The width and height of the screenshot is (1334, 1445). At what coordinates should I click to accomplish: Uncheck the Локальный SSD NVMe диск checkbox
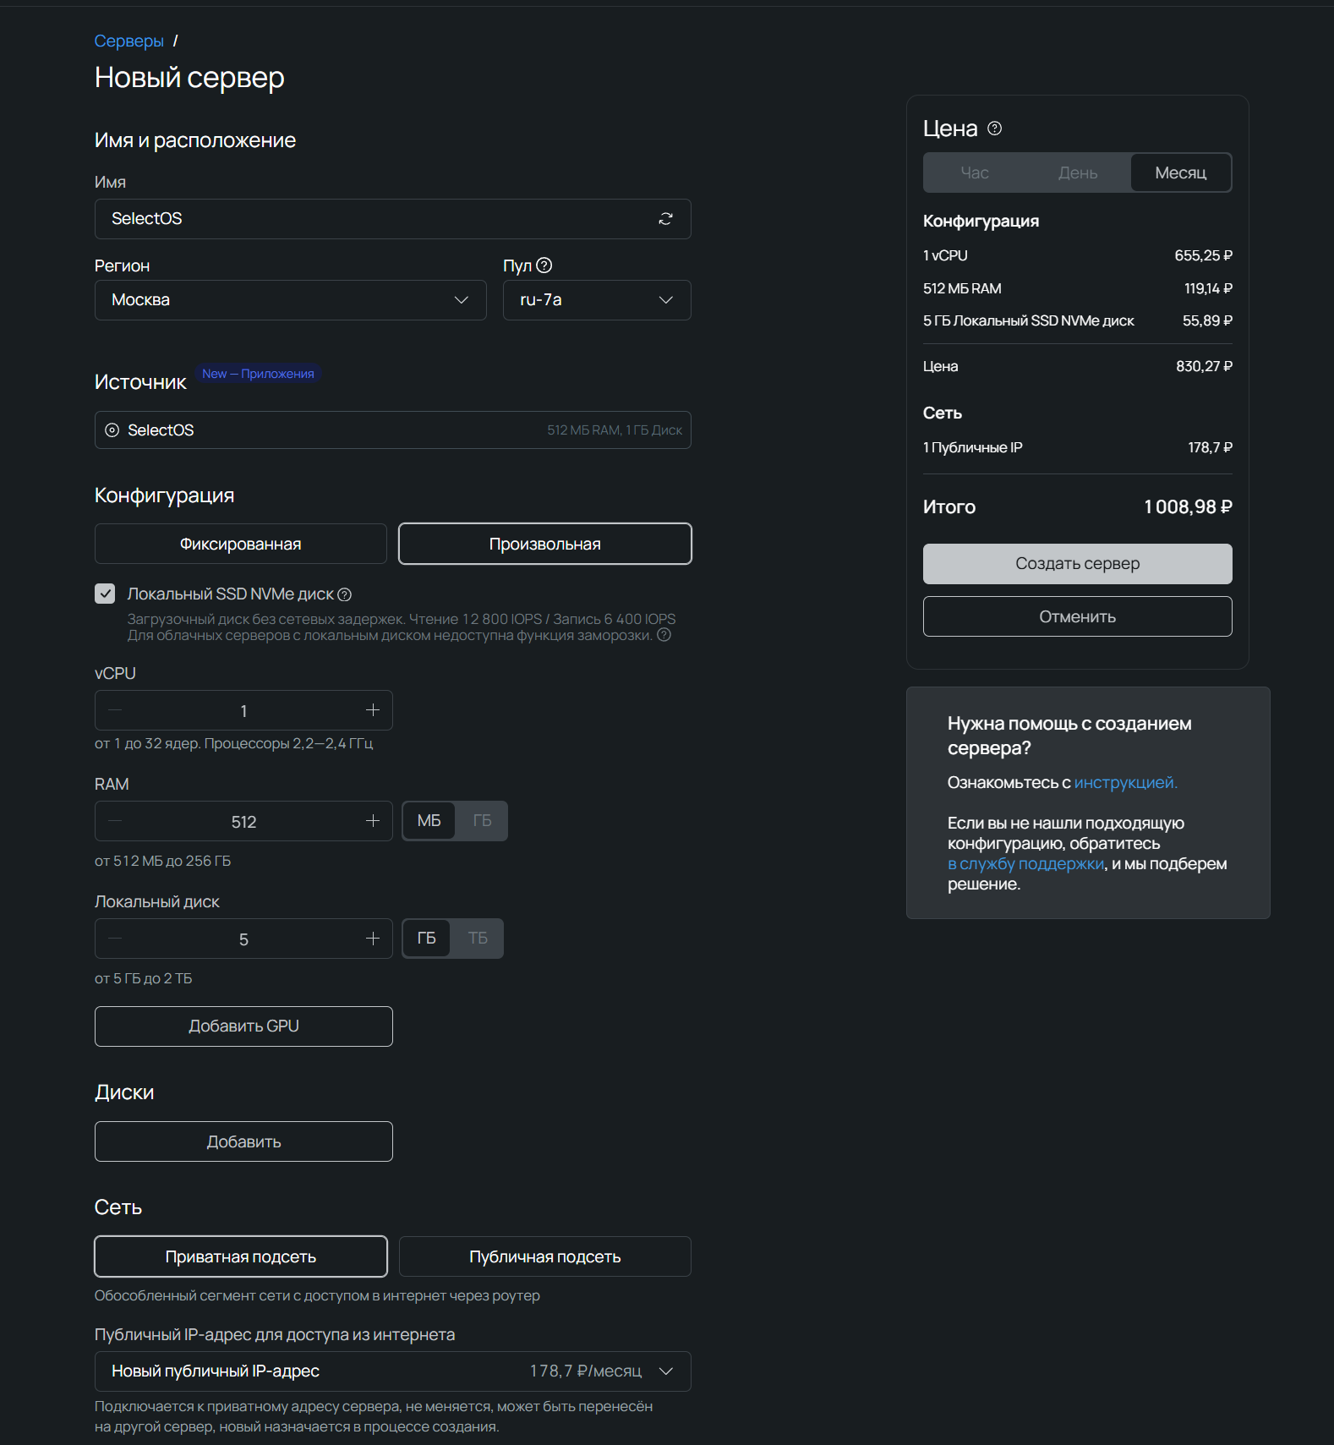point(105,594)
